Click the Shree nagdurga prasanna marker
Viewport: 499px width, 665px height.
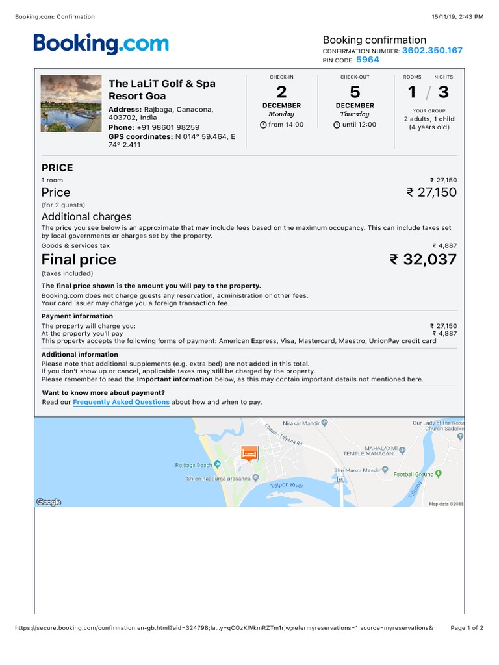click(255, 477)
